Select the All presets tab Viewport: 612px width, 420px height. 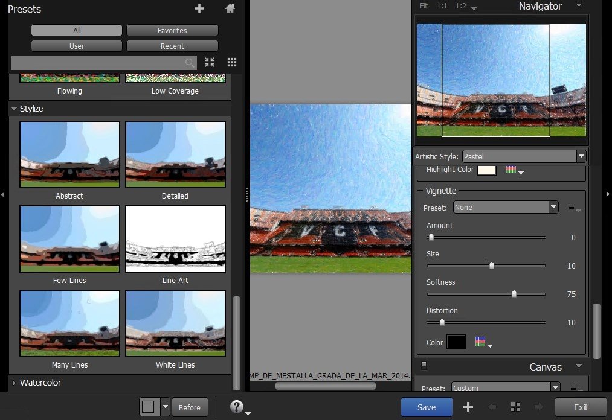point(77,30)
